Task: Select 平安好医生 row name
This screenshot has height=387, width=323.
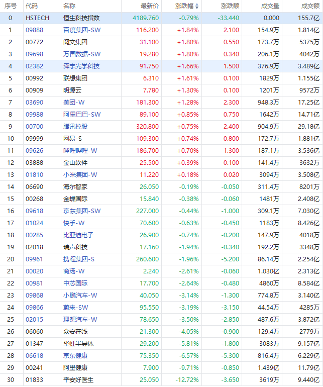Action: click(x=78, y=380)
